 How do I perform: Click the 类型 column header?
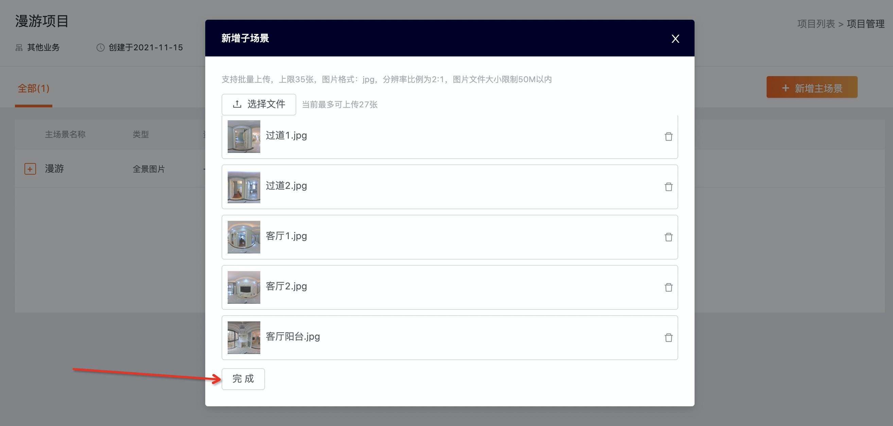click(x=141, y=135)
